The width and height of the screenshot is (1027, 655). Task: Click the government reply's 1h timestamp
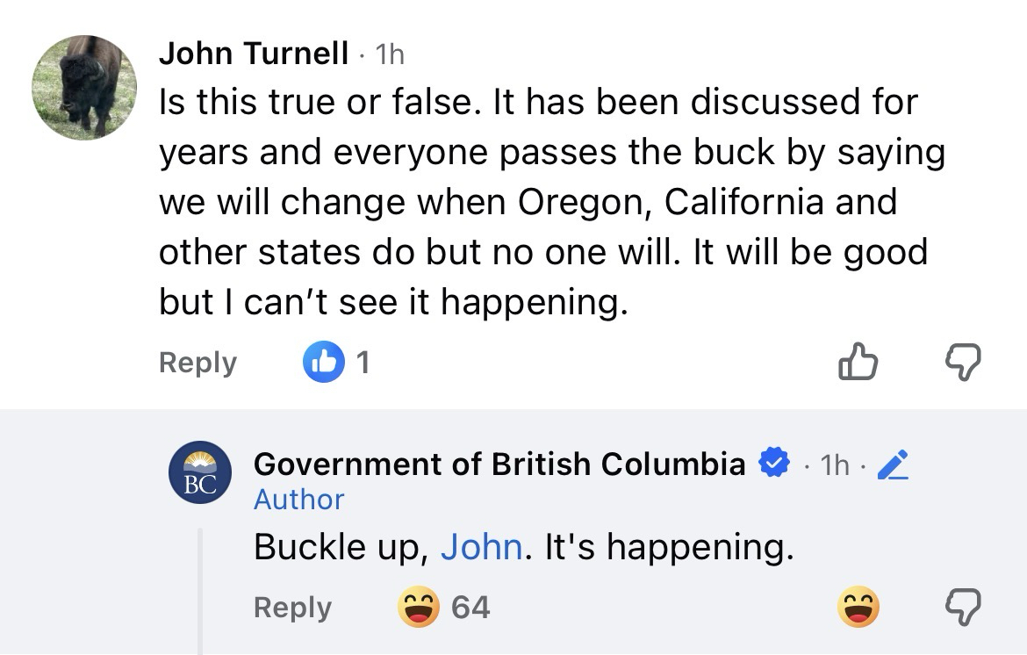point(835,465)
